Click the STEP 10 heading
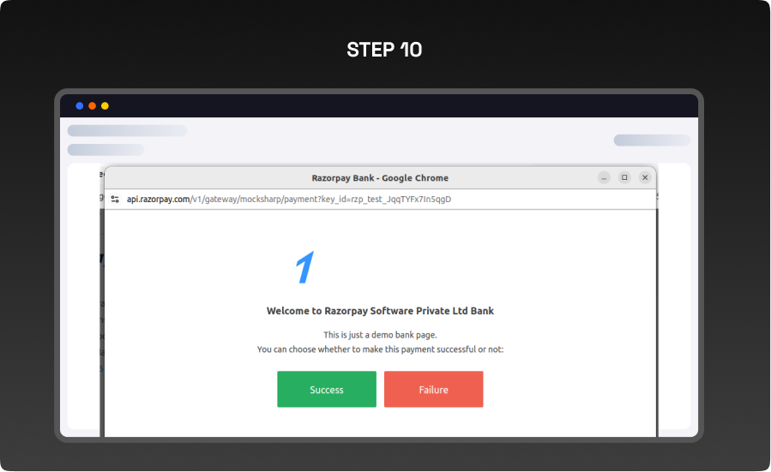 [x=384, y=50]
